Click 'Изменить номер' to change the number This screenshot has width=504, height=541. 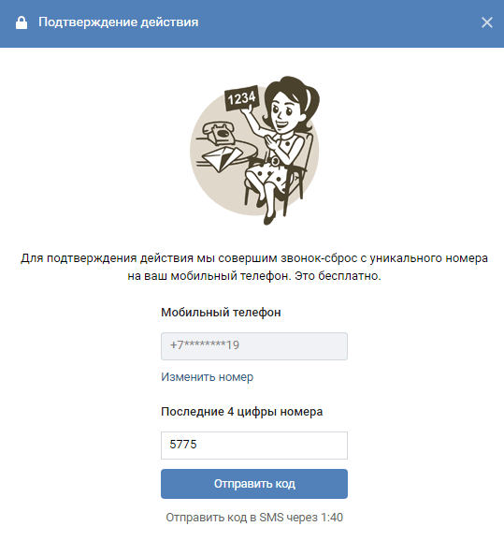tap(207, 377)
